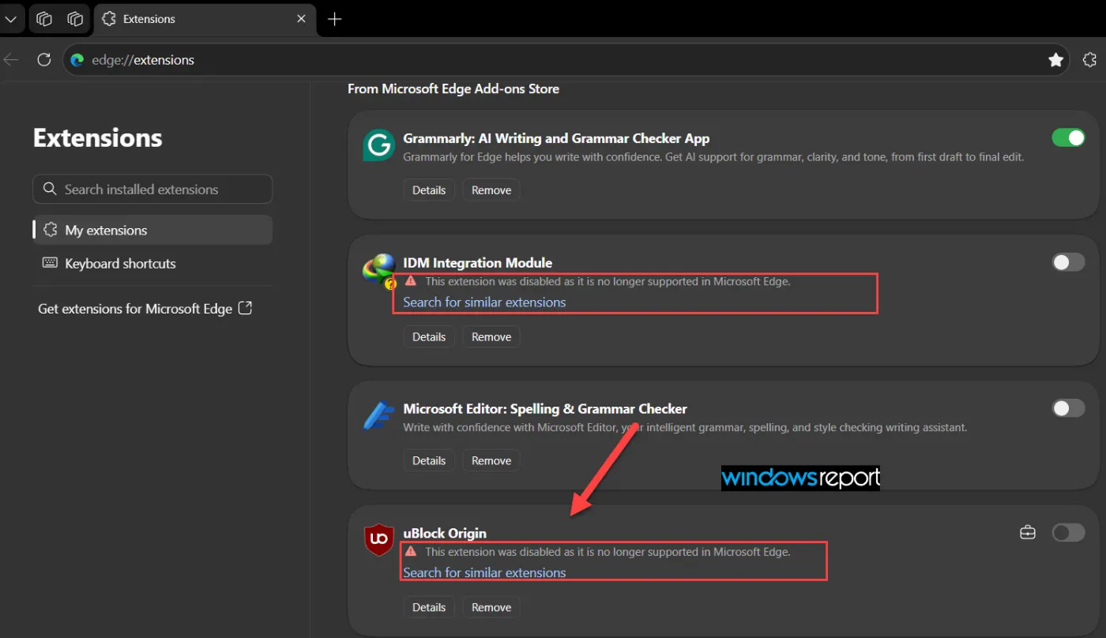Search for similar extensions under uBlock Origin
The width and height of the screenshot is (1106, 638).
484,573
